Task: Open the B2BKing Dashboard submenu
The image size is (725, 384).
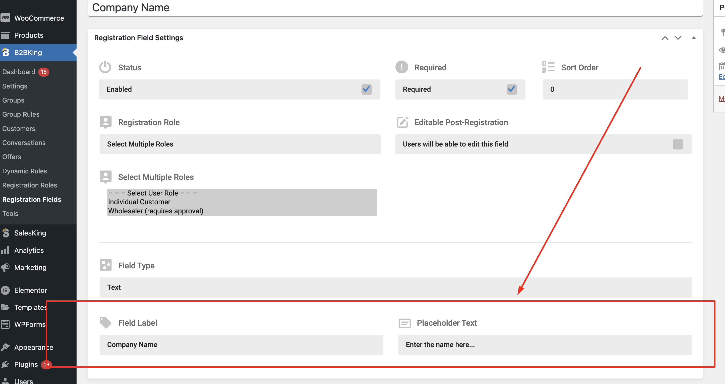Action: (x=19, y=72)
